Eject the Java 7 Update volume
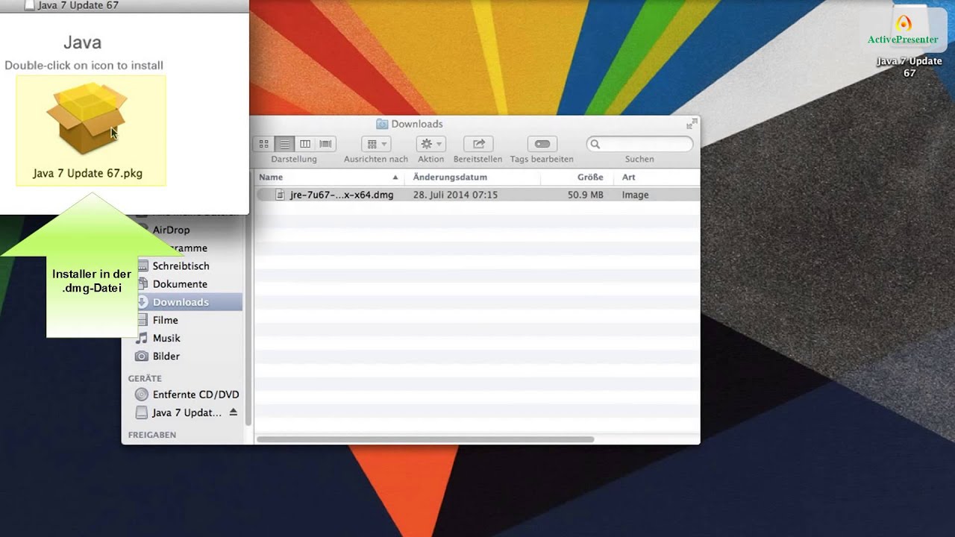Screen dimensions: 955x537 tap(233, 412)
